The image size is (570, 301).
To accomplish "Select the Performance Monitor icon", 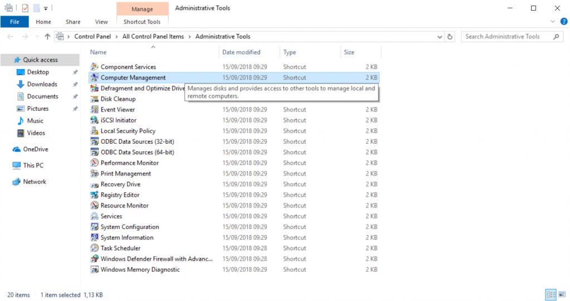I will [95, 163].
